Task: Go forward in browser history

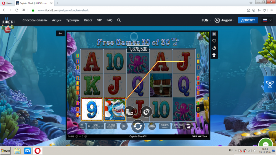Action: 10,10
